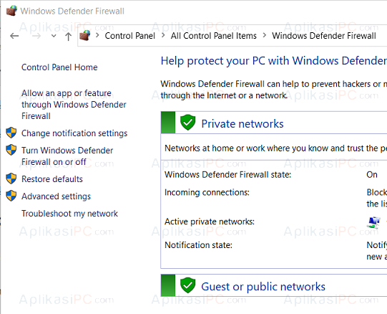Click the Windows Defender Firewall state label

(227, 175)
